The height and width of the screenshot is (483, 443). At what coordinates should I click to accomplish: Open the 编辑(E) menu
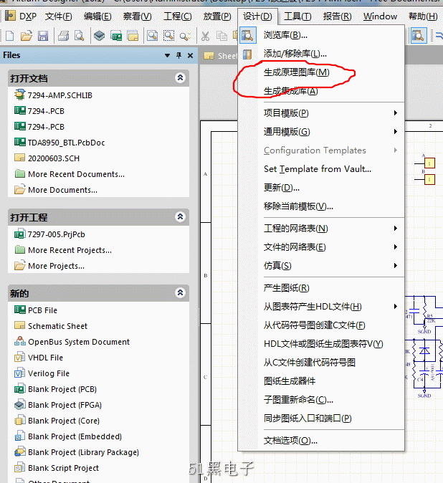click(x=97, y=16)
